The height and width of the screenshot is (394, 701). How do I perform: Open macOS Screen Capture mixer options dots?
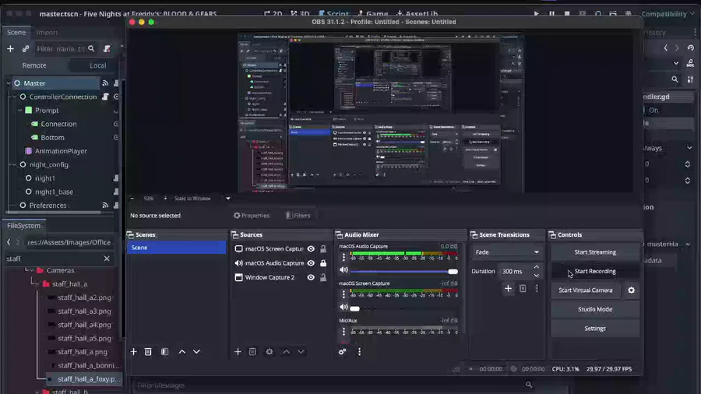coord(343,294)
